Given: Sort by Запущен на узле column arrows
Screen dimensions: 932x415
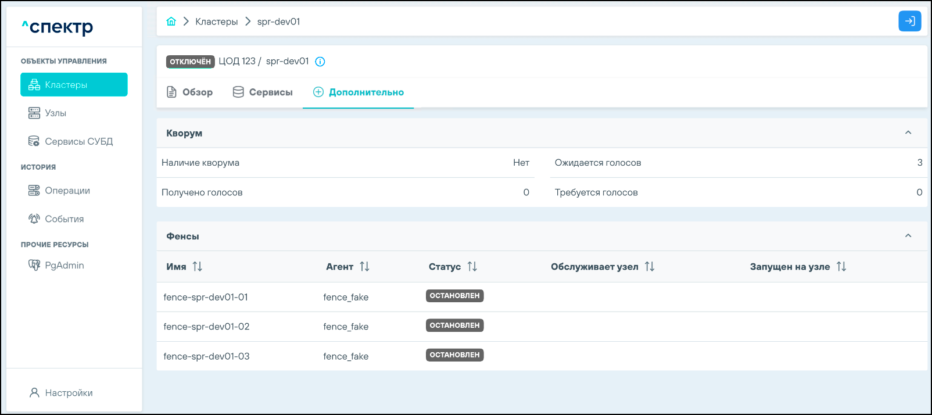Looking at the screenshot, I should pos(841,267).
